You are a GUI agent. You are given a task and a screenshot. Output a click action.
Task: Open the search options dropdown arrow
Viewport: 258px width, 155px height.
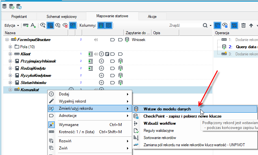pos(210,25)
